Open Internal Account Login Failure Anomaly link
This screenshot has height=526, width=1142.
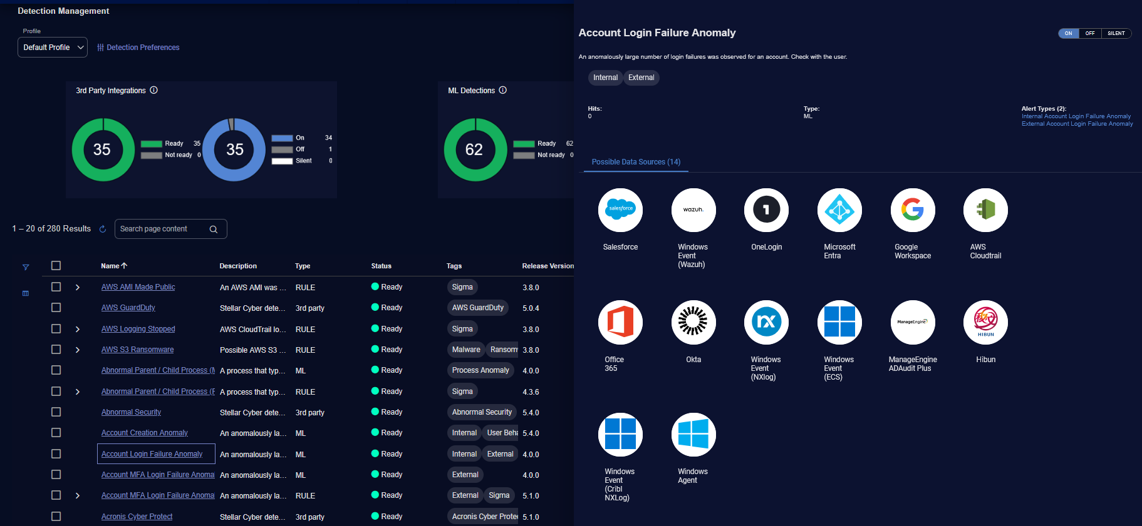pyautogui.click(x=1076, y=116)
